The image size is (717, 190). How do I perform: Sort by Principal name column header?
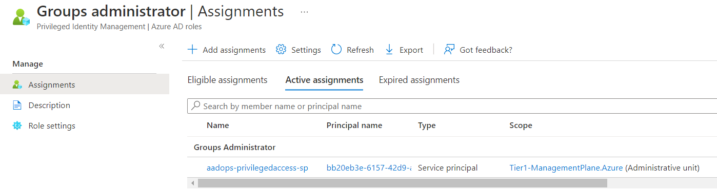click(x=354, y=125)
